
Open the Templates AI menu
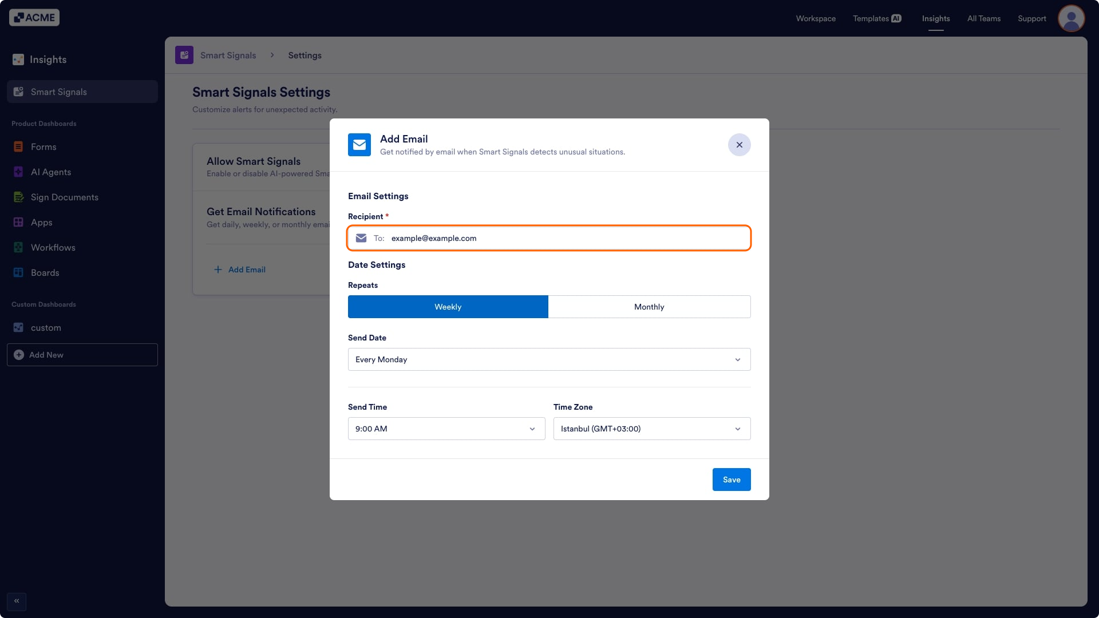coord(876,18)
